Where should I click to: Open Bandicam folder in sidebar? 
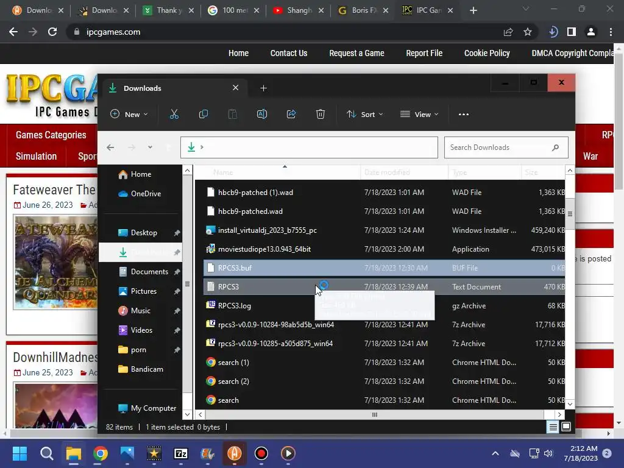tap(141, 369)
